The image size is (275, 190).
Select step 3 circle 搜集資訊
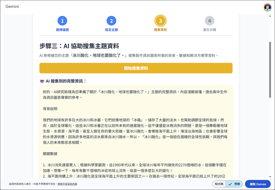coord(161,21)
